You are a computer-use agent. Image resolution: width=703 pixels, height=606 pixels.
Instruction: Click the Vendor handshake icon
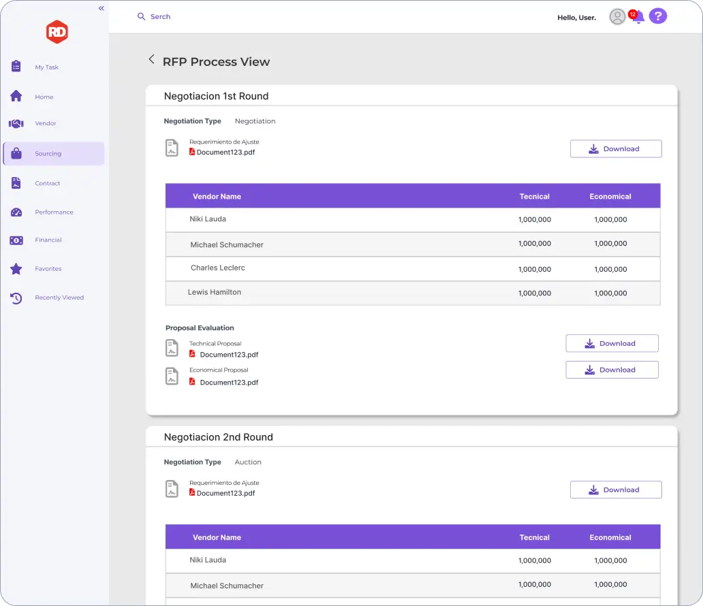(x=16, y=123)
